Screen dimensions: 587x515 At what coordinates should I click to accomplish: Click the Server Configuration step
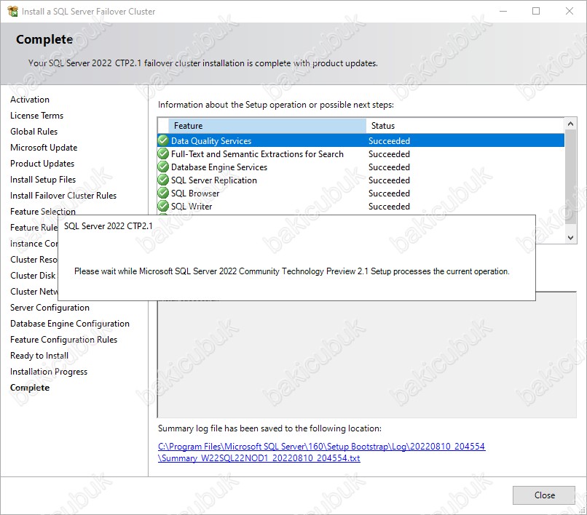click(x=50, y=308)
